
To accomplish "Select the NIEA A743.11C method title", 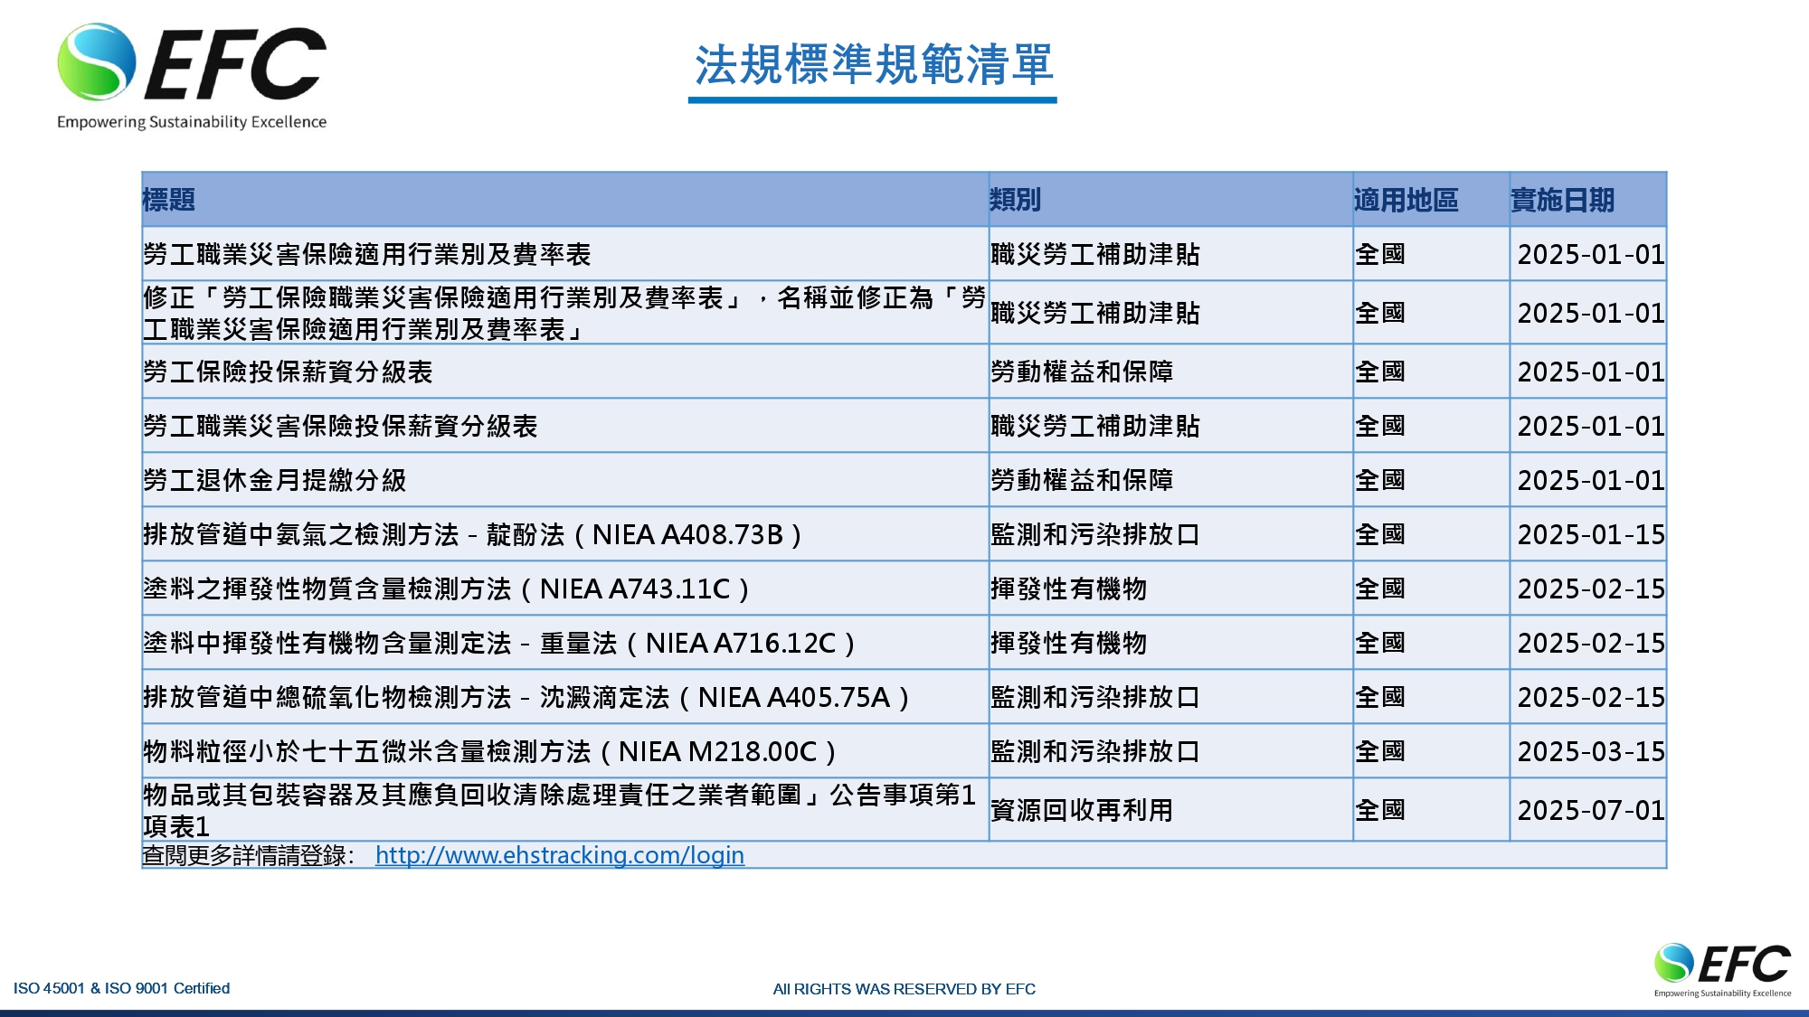I will pos(447,589).
